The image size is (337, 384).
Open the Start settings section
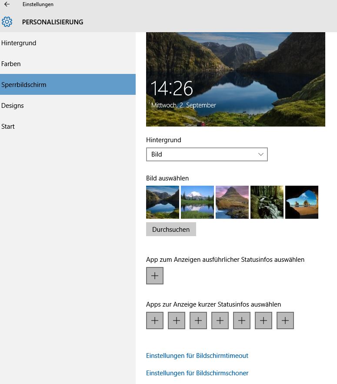point(68,127)
